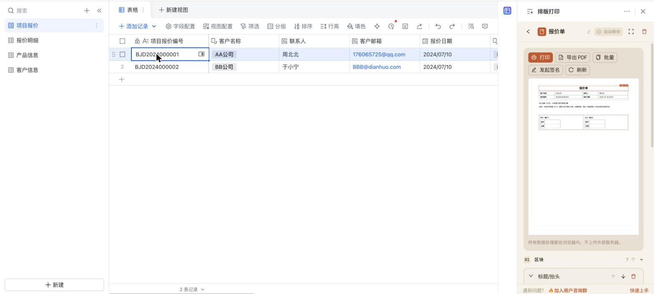Screen dimensions: 654x294
Task: Open the 排版打印 panel more options menu
Action: coord(627,12)
